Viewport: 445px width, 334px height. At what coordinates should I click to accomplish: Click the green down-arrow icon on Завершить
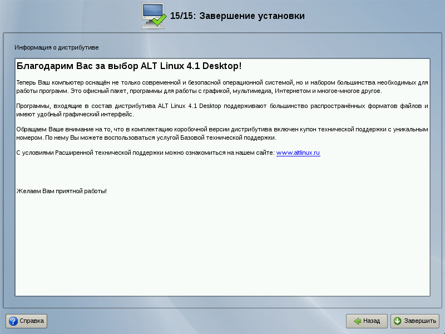[398, 321]
